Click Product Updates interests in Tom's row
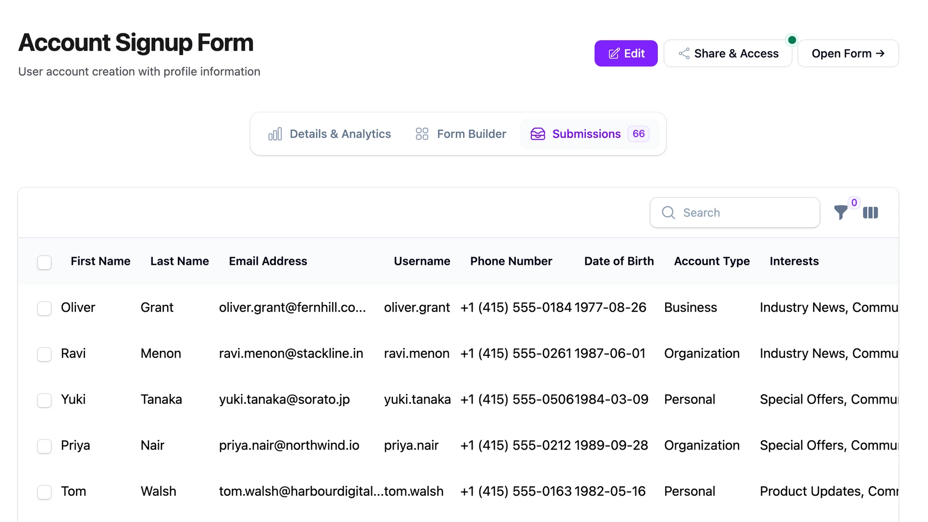This screenshot has height=522, width=928. click(829, 491)
